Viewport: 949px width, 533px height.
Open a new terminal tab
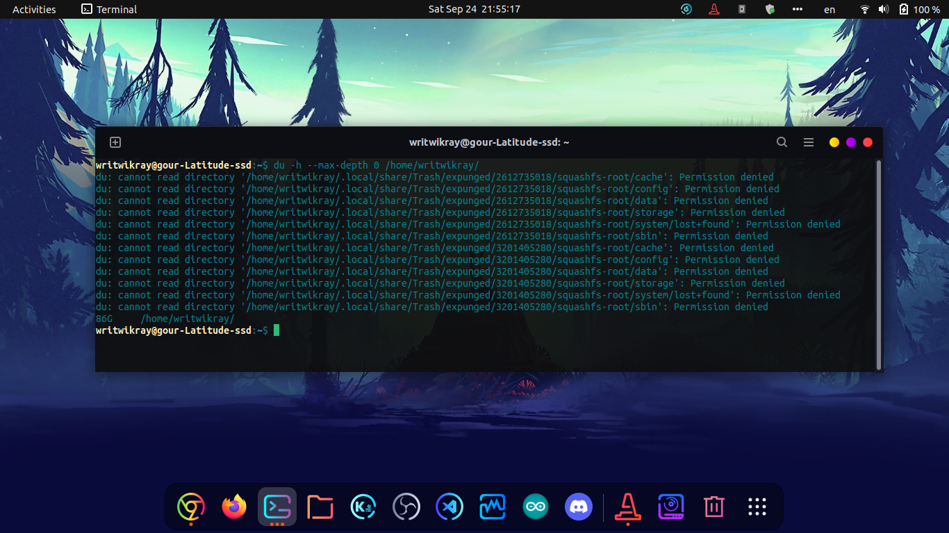pos(115,142)
